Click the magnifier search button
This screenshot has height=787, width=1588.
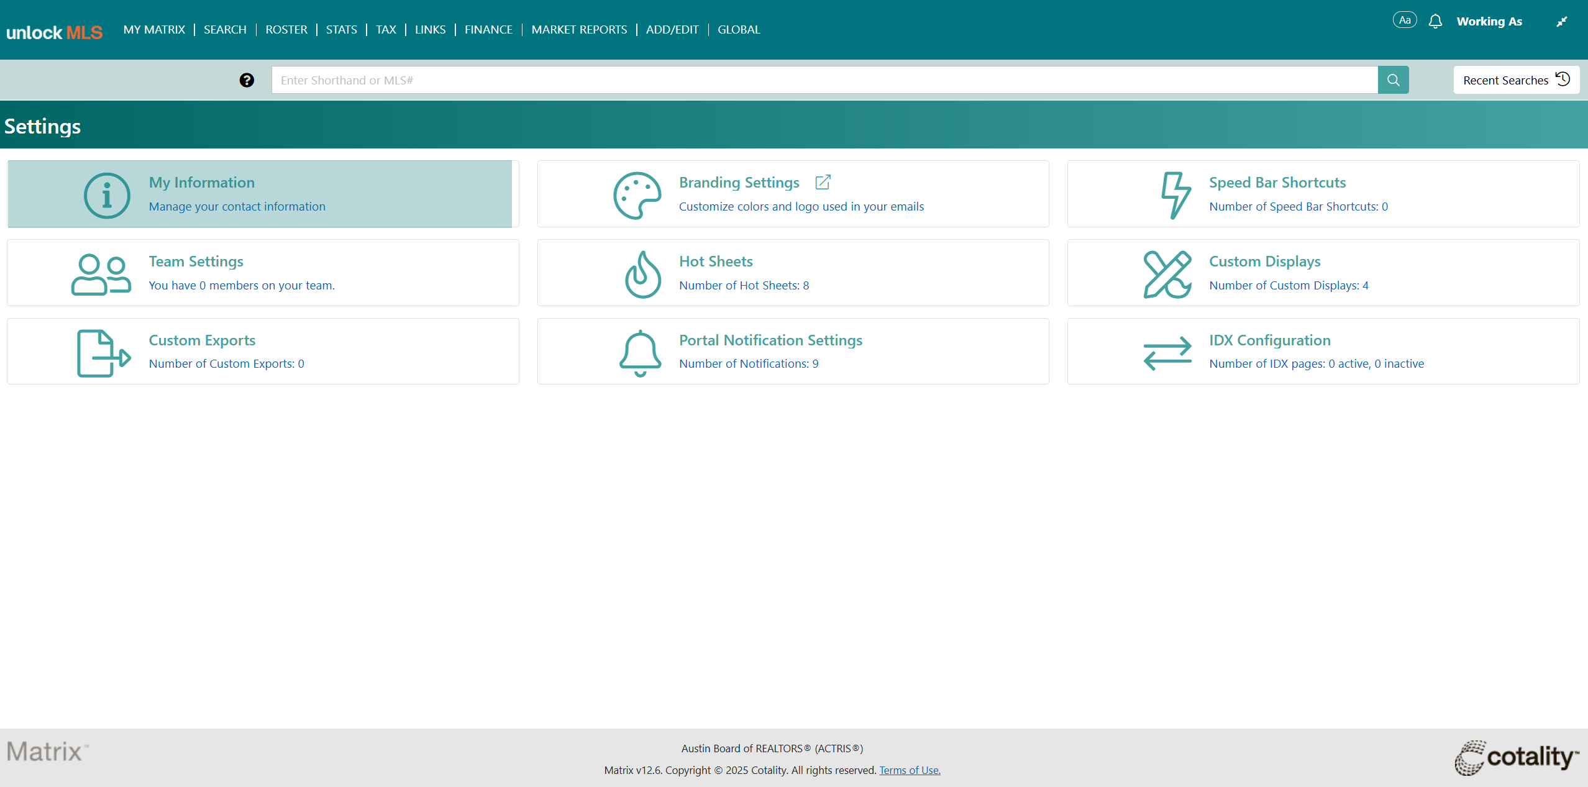click(1393, 80)
